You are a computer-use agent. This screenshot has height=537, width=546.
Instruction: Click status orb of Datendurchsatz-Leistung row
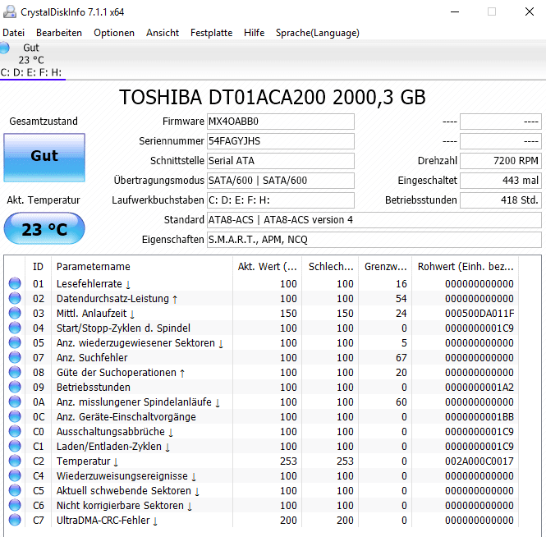point(15,298)
